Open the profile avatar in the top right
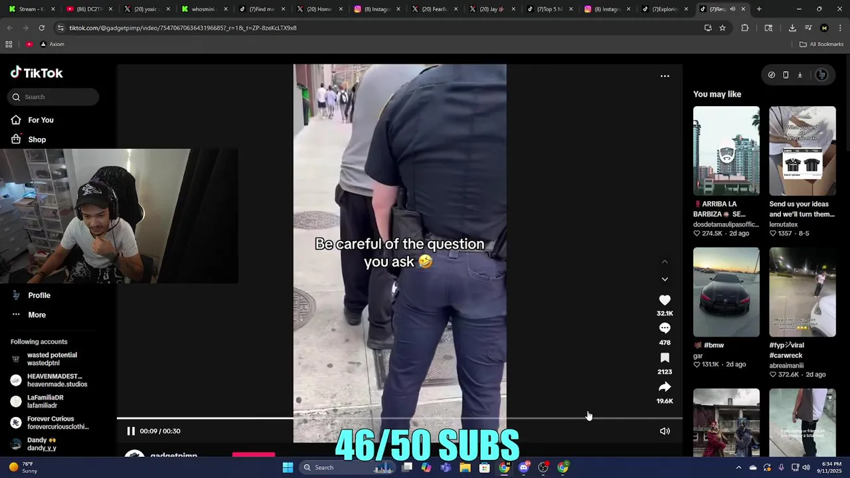Screen dimensions: 850x478 click(x=821, y=75)
